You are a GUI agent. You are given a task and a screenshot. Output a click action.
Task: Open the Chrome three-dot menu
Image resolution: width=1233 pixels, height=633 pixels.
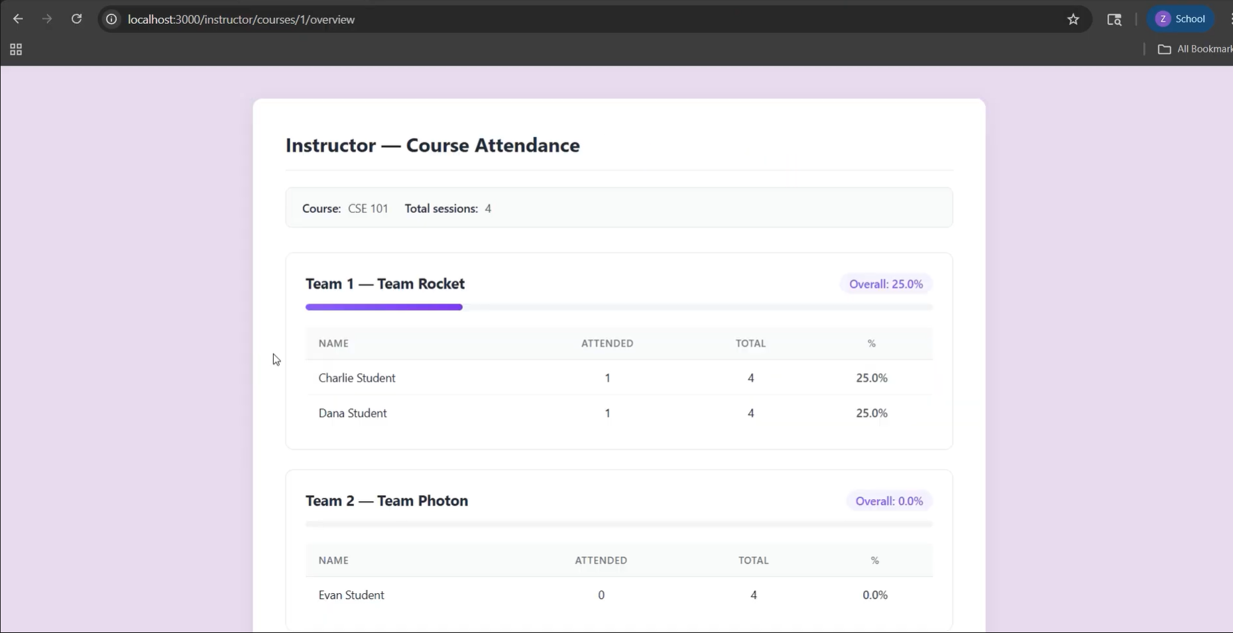click(1230, 19)
